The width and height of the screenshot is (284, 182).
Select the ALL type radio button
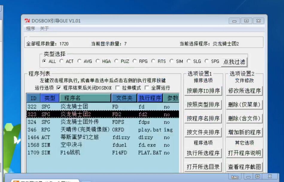coord(44,61)
